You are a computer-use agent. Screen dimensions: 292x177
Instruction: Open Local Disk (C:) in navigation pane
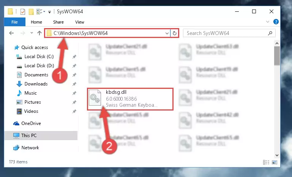[x=39, y=57]
